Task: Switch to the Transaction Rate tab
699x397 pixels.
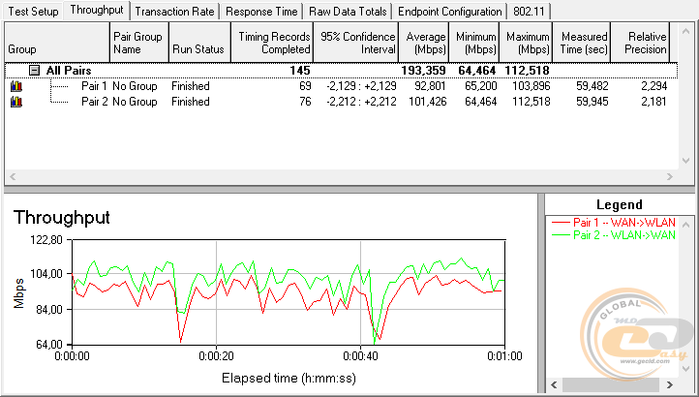Action: pyautogui.click(x=174, y=12)
